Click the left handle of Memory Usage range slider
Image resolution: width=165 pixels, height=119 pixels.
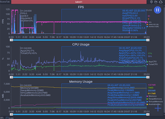pyautogui.click(x=11, y=115)
